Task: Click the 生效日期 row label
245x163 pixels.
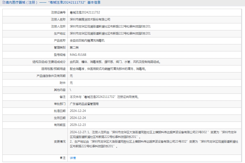Action: pos(60,118)
